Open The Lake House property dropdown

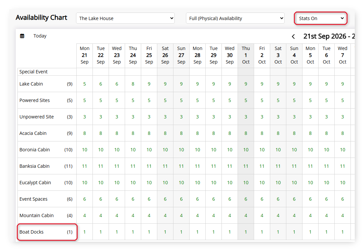[125, 18]
